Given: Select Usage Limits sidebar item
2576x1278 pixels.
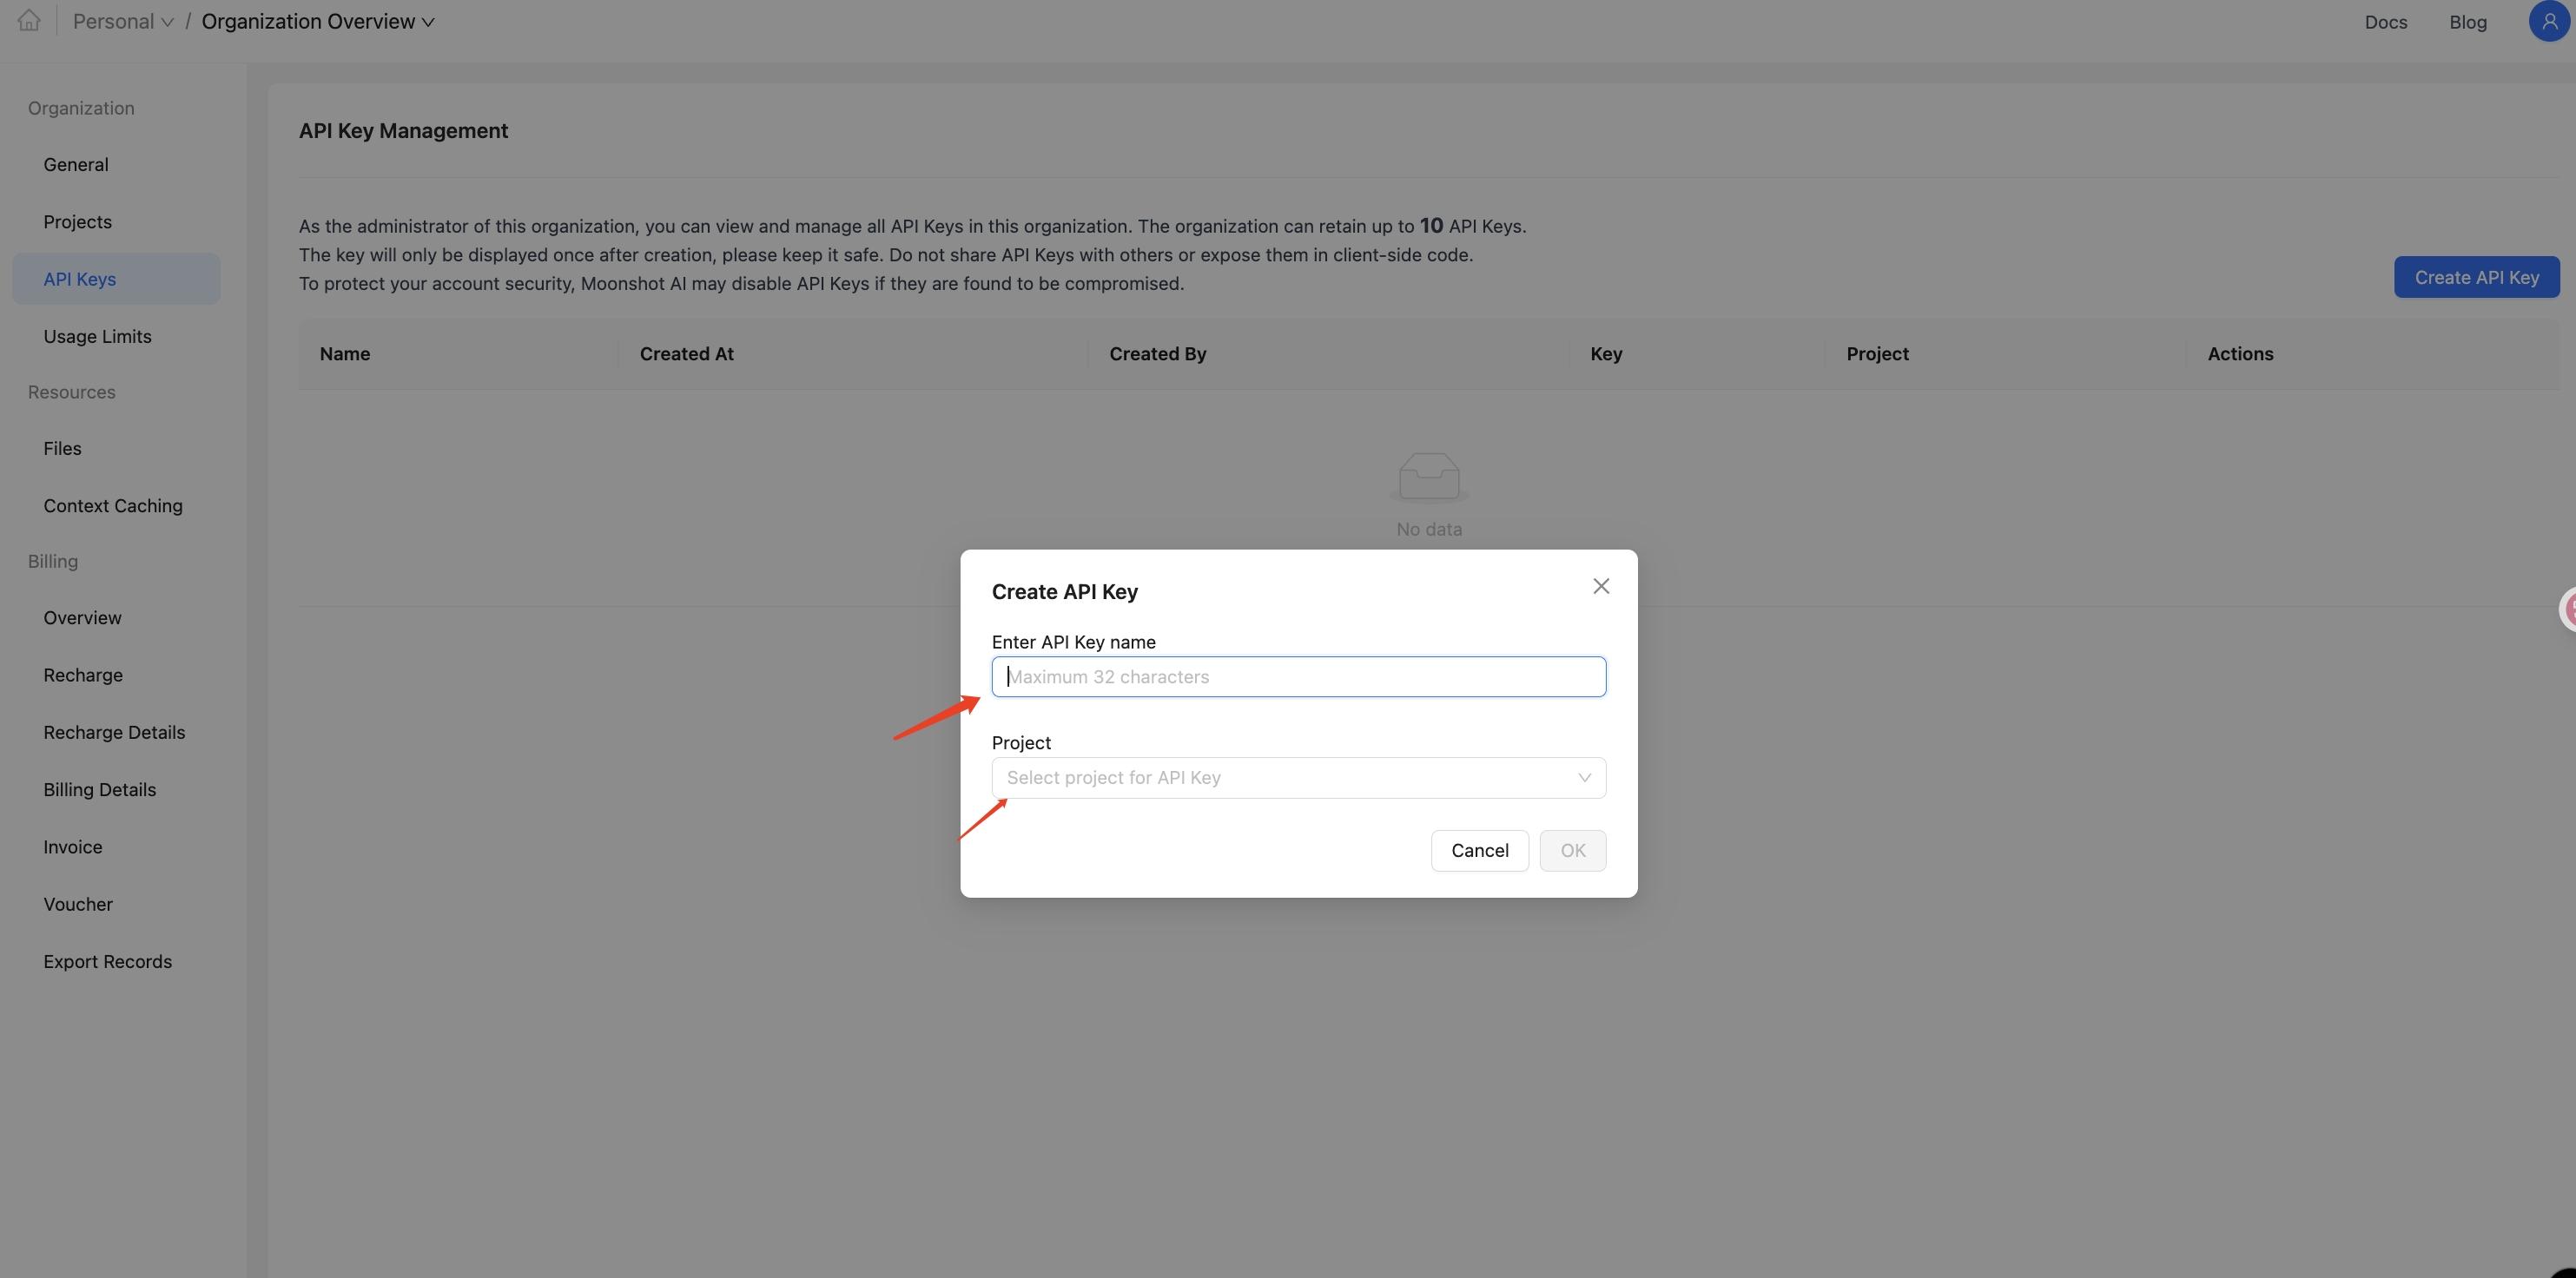Looking at the screenshot, I should pyautogui.click(x=97, y=337).
